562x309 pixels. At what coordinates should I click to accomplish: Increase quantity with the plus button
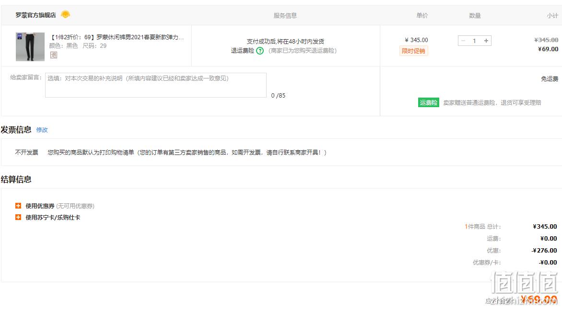point(486,41)
